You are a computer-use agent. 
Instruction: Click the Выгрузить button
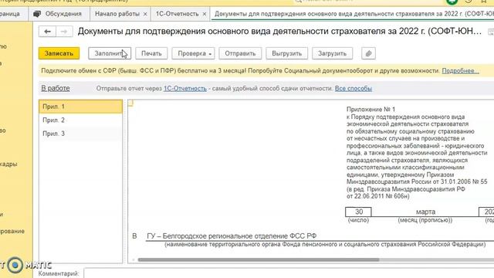(x=286, y=53)
